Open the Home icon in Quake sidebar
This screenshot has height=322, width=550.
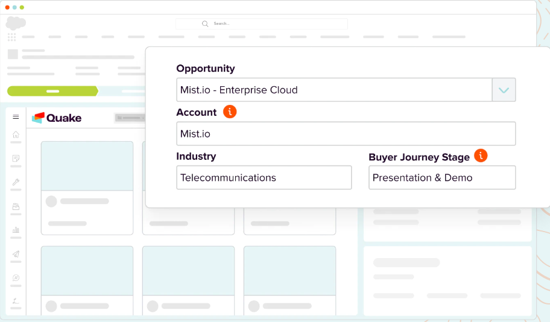pyautogui.click(x=16, y=134)
